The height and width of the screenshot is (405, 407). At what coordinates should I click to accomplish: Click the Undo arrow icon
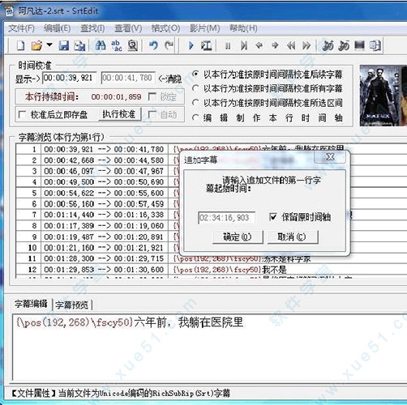coord(153,45)
